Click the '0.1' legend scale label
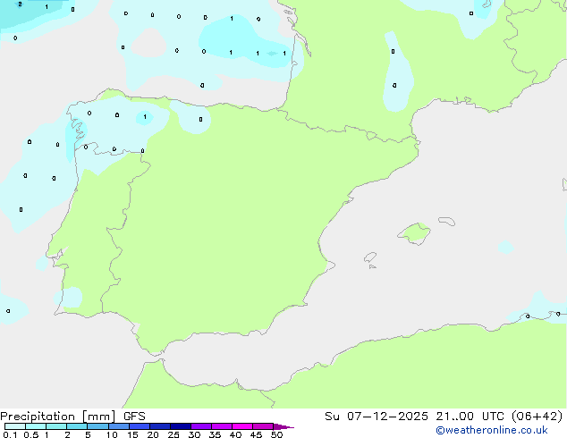Viewport: 567px width, 438px height. point(10,434)
